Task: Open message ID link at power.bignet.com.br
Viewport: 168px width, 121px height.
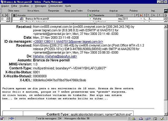Action: (x=68, y=42)
